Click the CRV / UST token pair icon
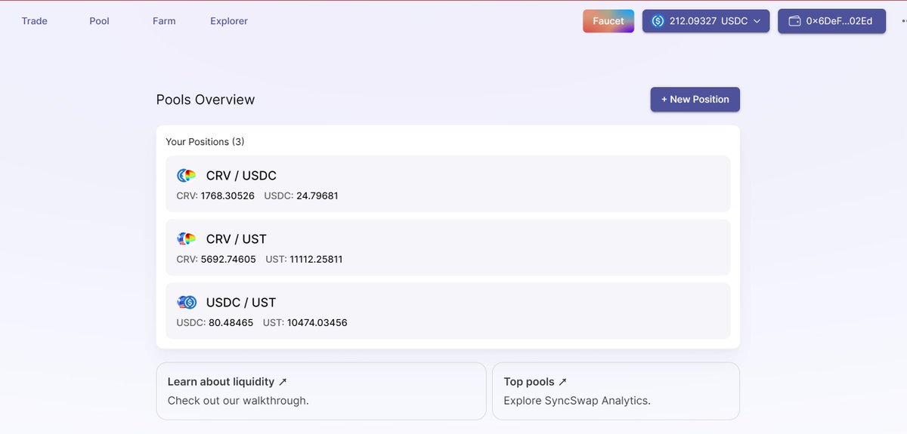 pyautogui.click(x=187, y=239)
